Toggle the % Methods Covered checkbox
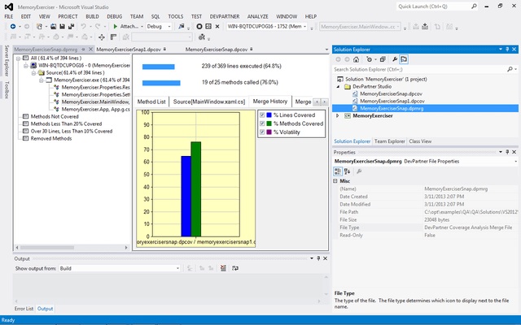The height and width of the screenshot is (325, 521). point(262,123)
